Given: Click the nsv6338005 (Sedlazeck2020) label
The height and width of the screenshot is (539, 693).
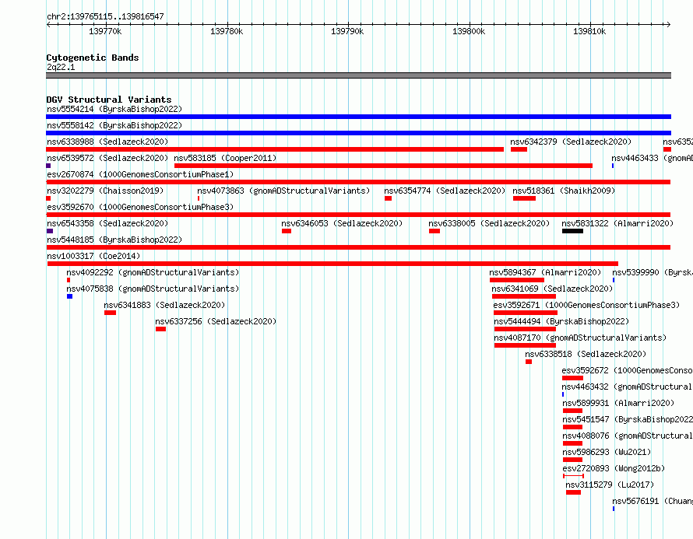Looking at the screenshot, I should tap(489, 223).
